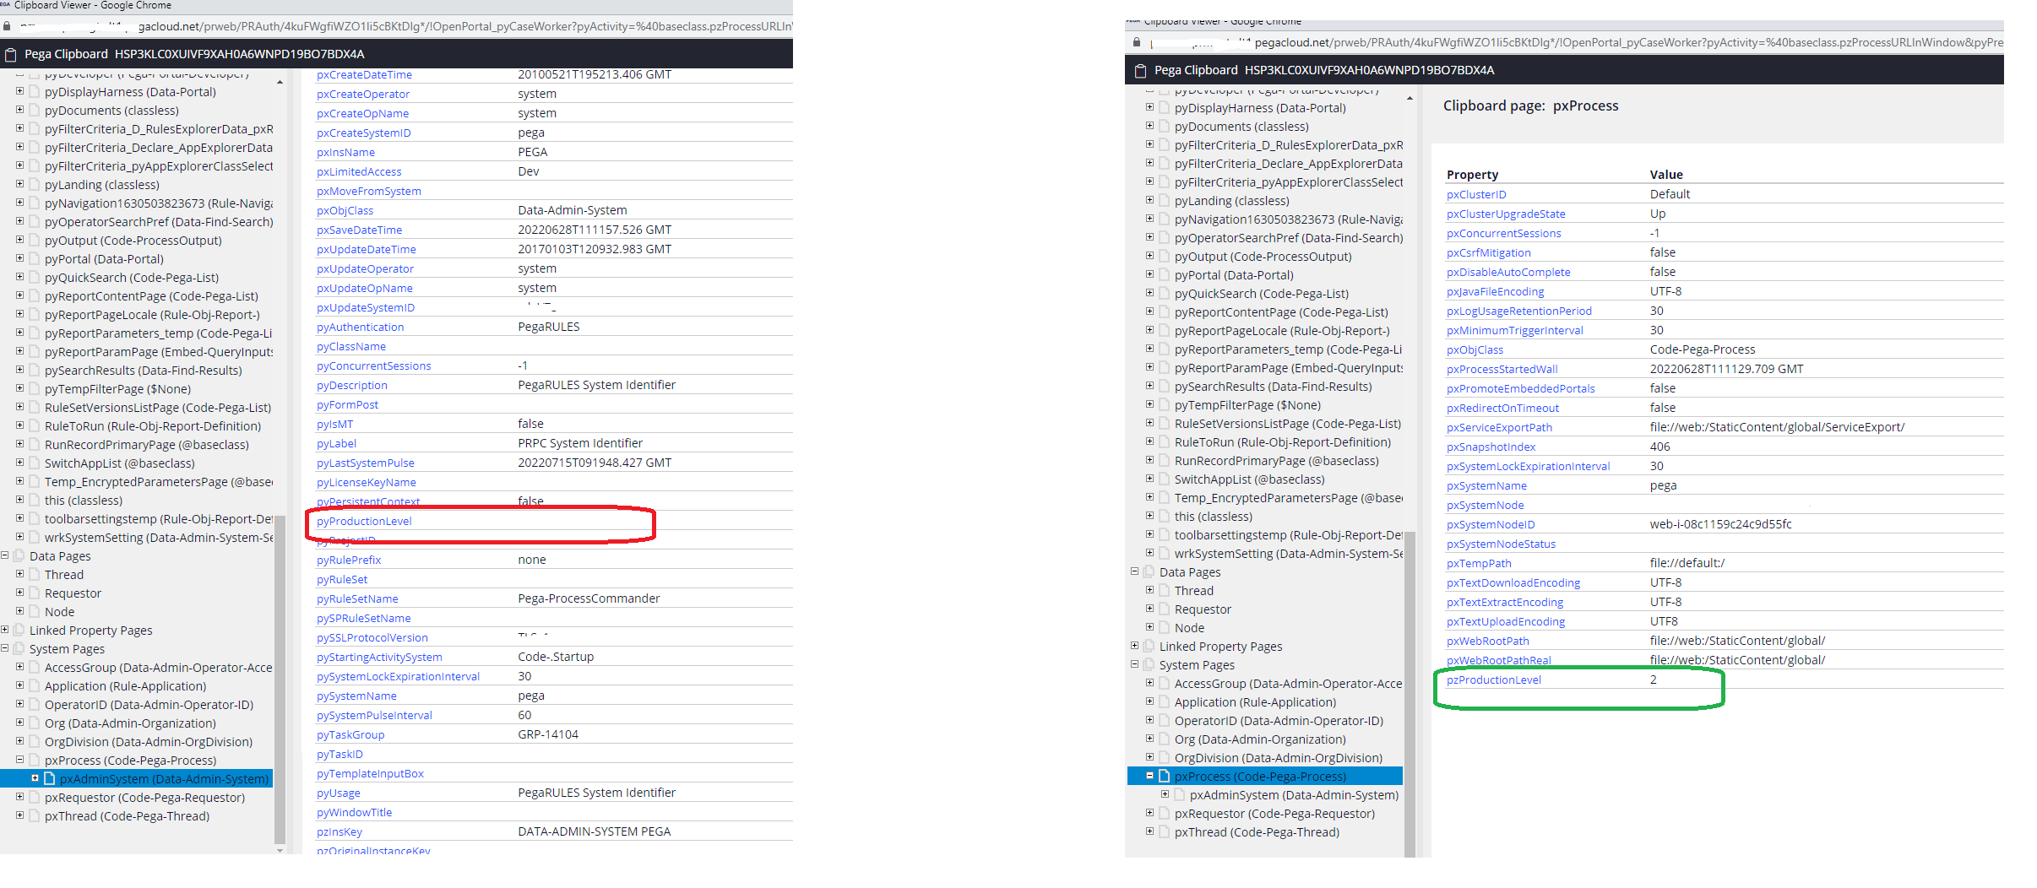Expand pyDisplayHarness node in left window tree
2037x888 pixels.
(x=19, y=91)
